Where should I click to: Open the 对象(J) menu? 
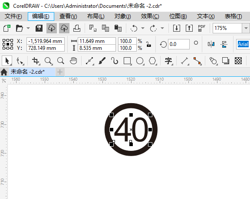pyautogui.click(x=122, y=16)
